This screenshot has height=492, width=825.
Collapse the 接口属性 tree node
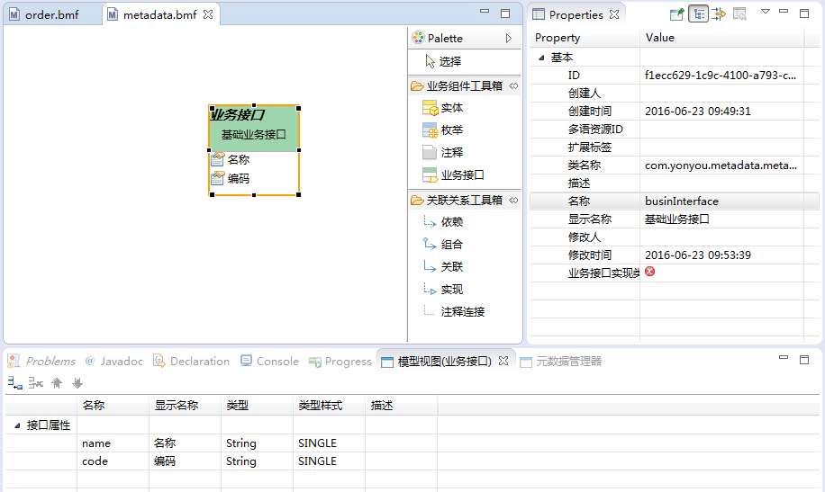point(17,425)
